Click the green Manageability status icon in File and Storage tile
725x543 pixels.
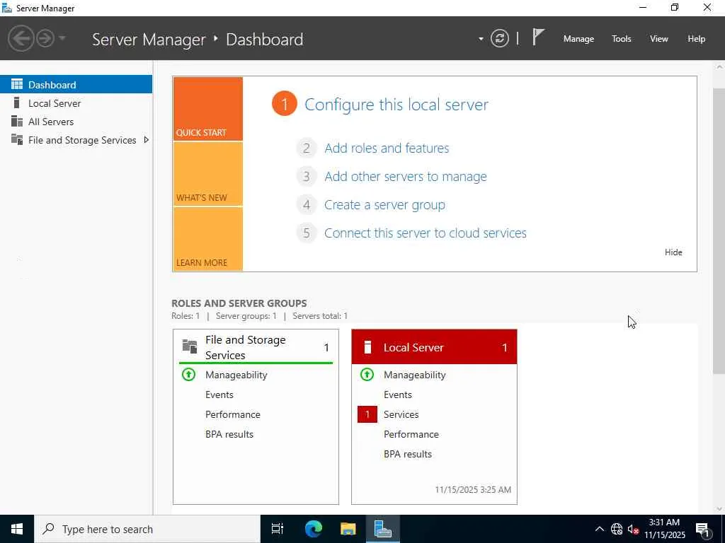point(188,375)
